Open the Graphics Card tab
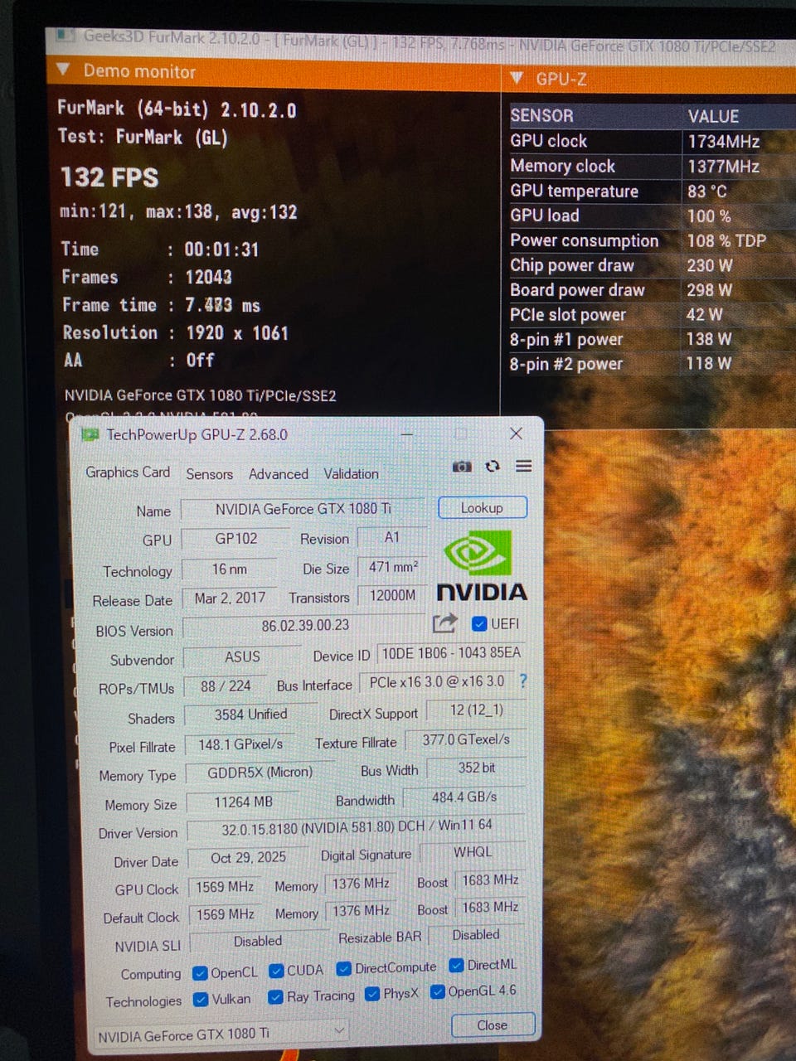Screen dimensions: 796x1061 point(128,472)
